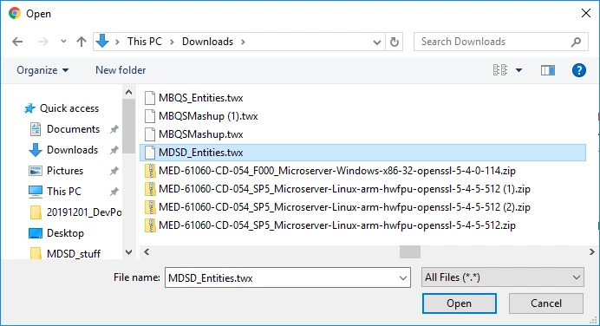Expand the chevron between This PC and Downloads
Screen dimensions: 600x326
point(172,42)
